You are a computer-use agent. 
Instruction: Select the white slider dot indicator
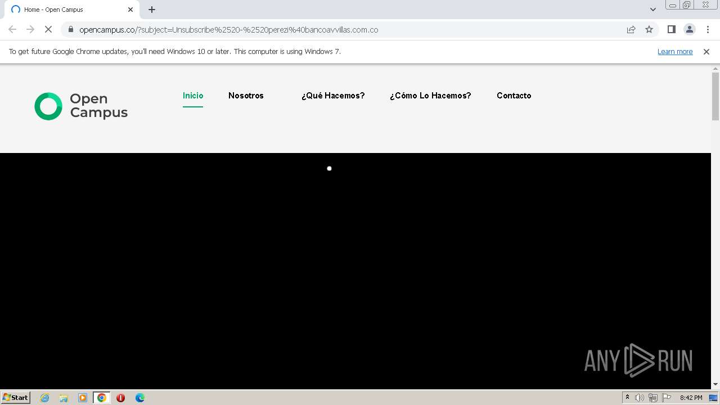tap(329, 168)
